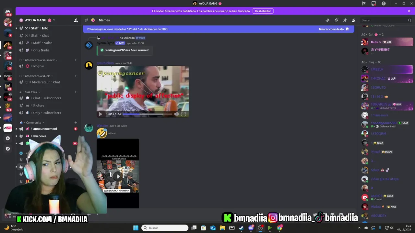This screenshot has height=233, width=415.
Task: Click the new messages since 6:28 bar
Action: tap(219, 29)
